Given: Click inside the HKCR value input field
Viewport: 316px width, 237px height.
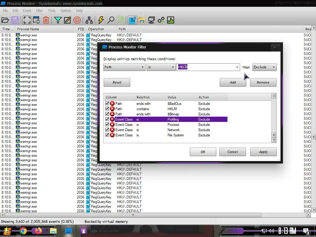Looking at the screenshot, I should 206,67.
